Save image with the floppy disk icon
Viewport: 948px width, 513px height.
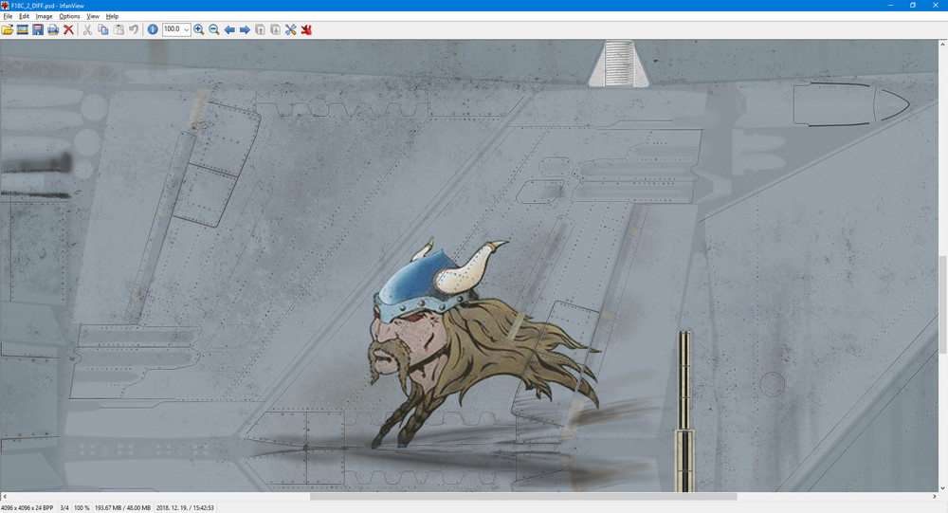[38, 29]
